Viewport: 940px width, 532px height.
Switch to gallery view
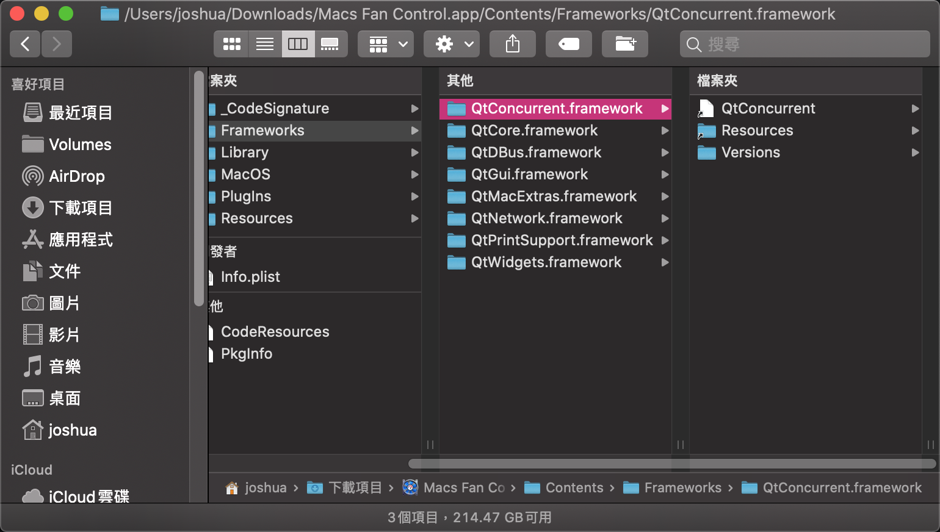[x=330, y=44]
